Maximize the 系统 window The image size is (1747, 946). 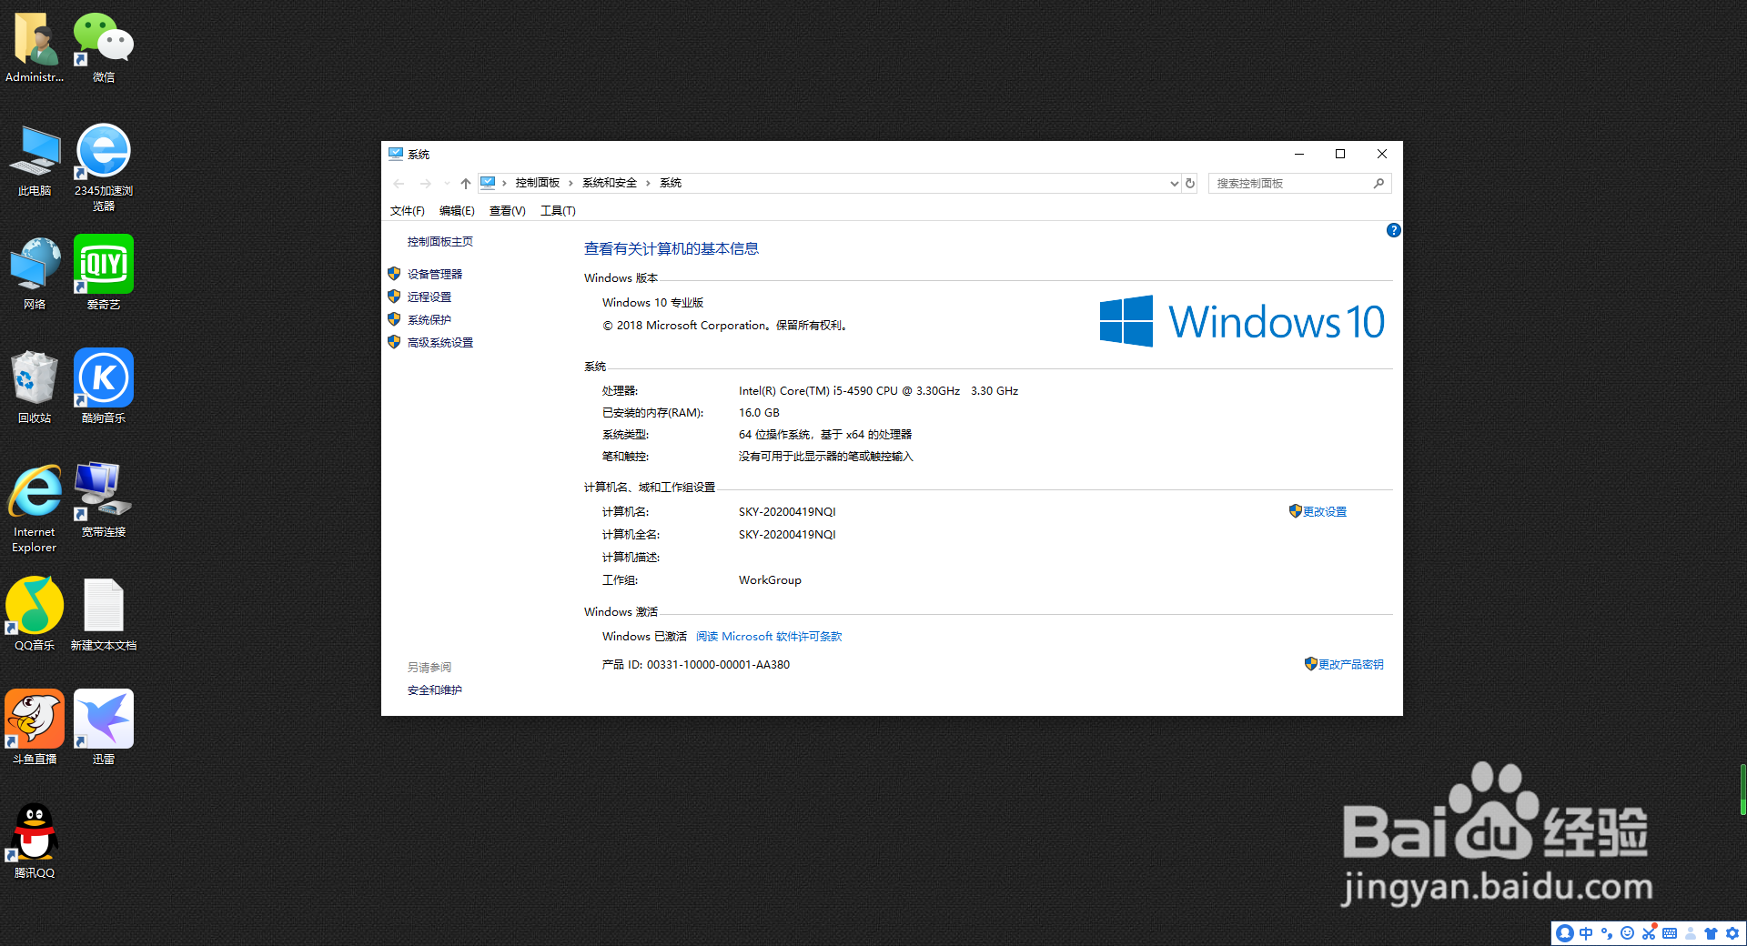coord(1340,154)
